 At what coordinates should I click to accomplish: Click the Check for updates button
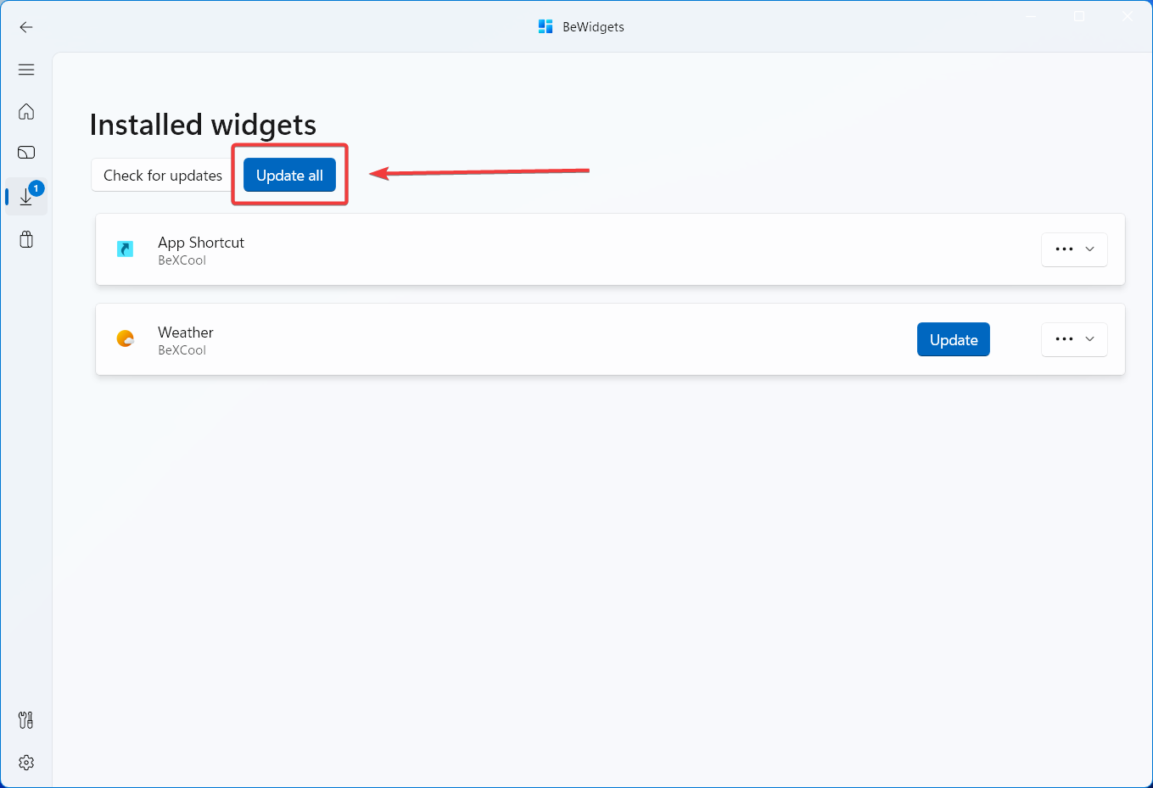(x=162, y=176)
